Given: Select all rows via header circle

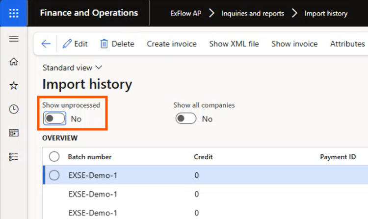Looking at the screenshot, I should tap(54, 156).
